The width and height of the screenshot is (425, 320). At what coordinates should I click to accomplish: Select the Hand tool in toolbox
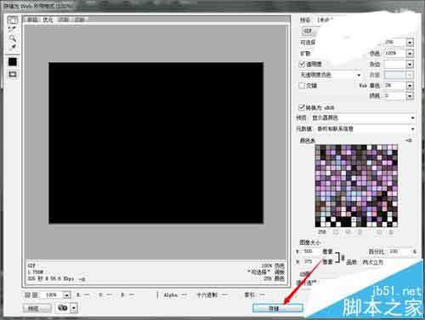(x=12, y=20)
